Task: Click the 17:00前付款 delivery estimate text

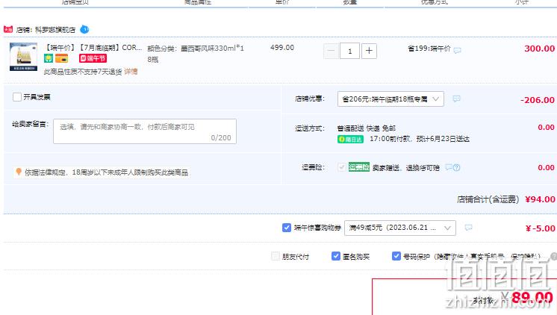Action: coord(420,139)
